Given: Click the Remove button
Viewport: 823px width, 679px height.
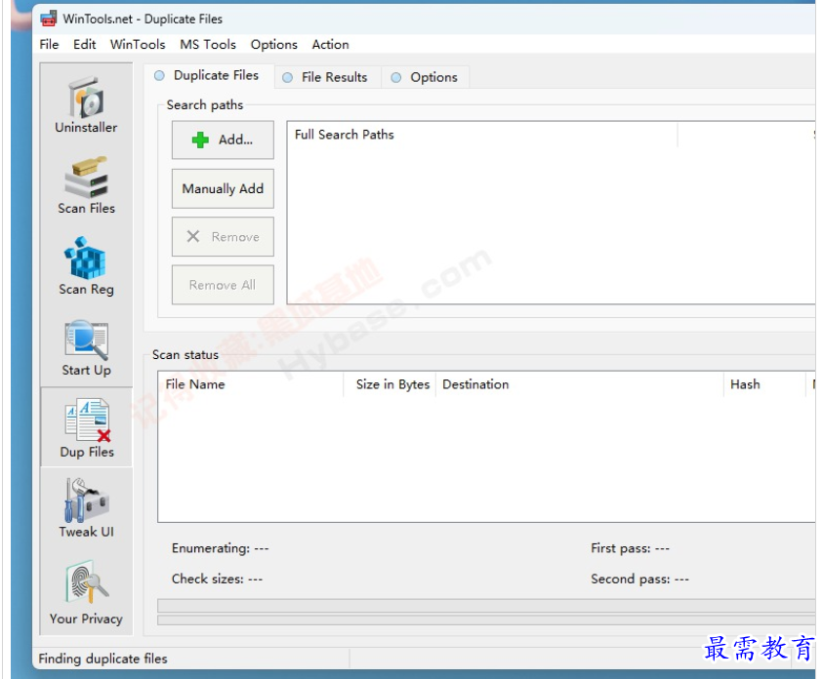Looking at the screenshot, I should (223, 236).
